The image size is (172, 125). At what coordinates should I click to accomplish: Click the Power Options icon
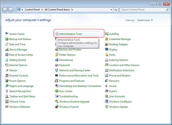[7, 81]
